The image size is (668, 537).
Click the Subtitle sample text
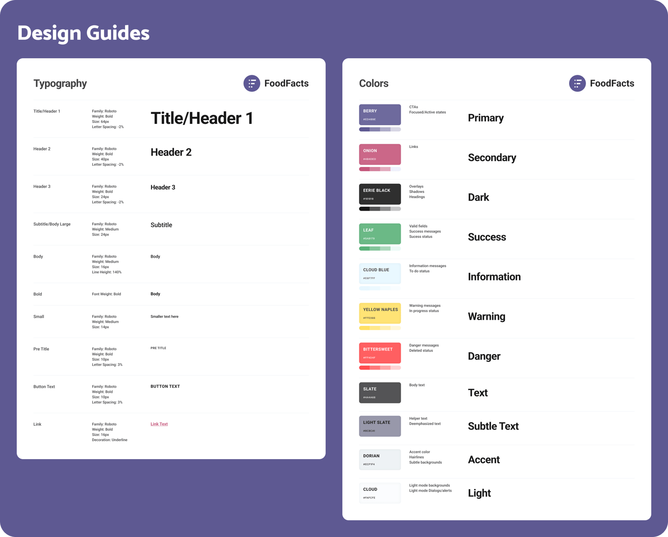[161, 225]
